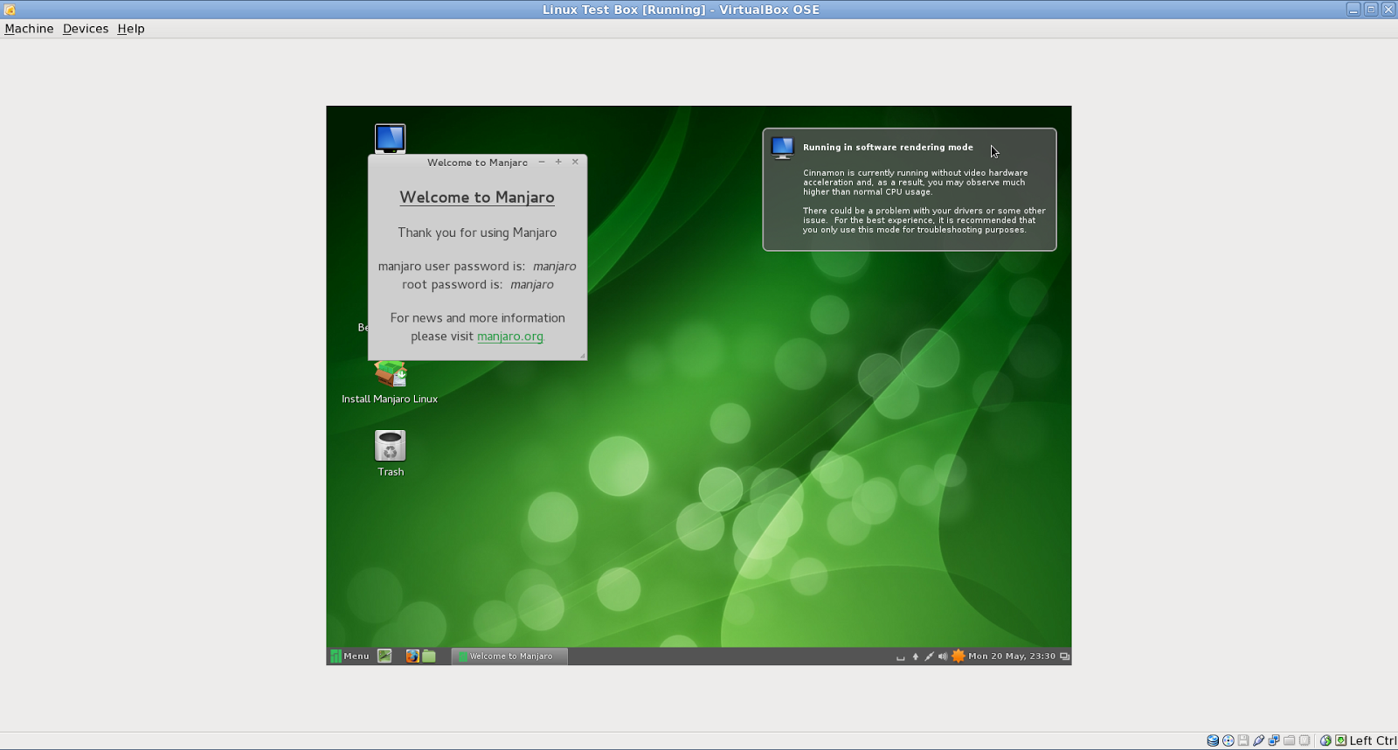Click the virtualization CPU chip status icon
Image resolution: width=1398 pixels, height=750 pixels.
point(1305,740)
